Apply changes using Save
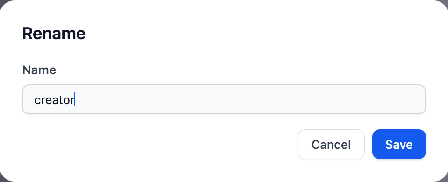 point(399,144)
